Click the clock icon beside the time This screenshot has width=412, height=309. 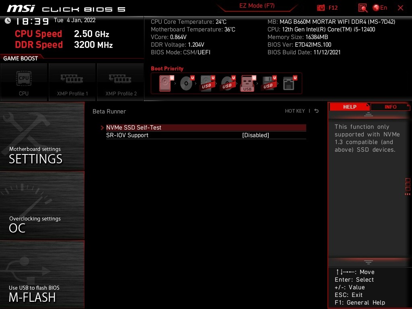(x=8, y=21)
